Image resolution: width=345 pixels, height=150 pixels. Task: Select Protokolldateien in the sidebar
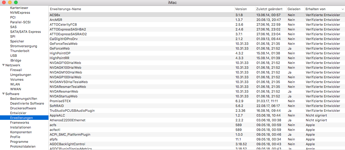click(23, 146)
